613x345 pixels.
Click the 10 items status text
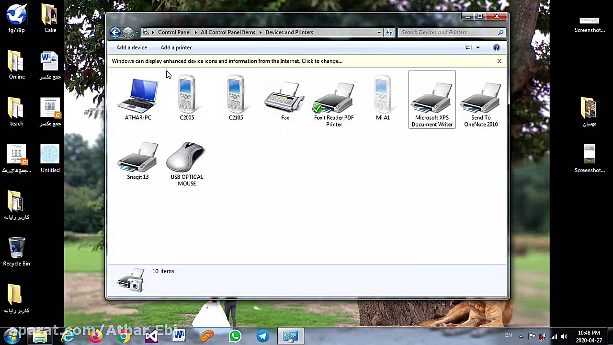pyautogui.click(x=163, y=271)
